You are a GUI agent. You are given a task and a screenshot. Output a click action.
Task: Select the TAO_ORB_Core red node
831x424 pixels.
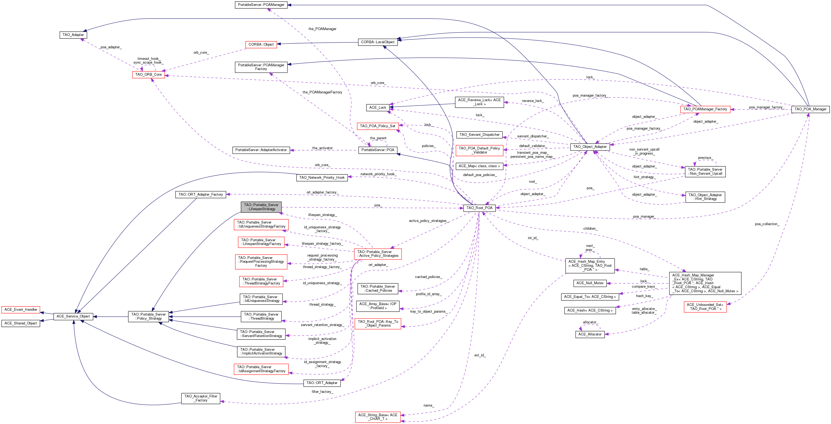[148, 75]
